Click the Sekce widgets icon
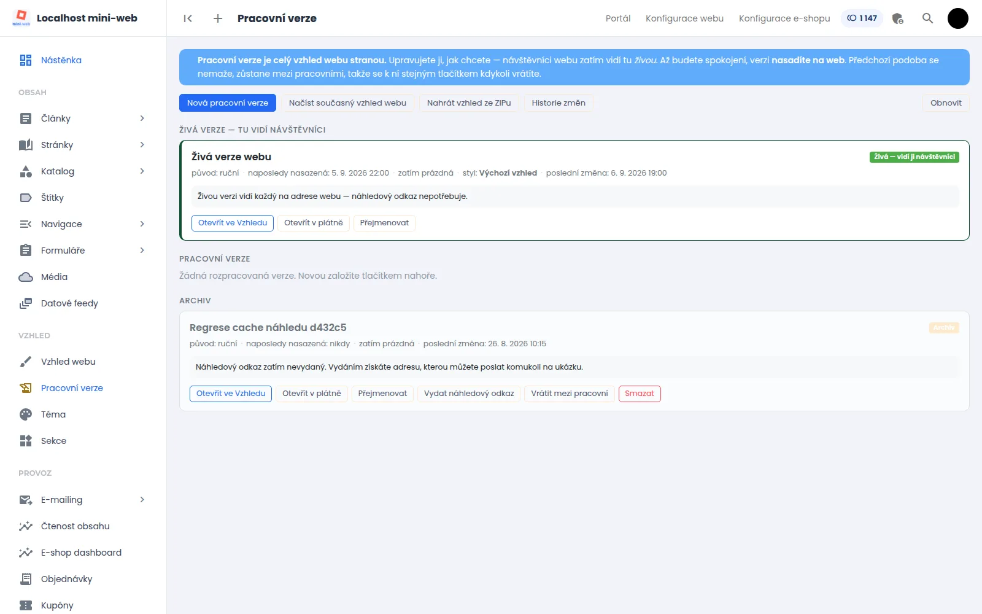The width and height of the screenshot is (982, 614). coord(26,441)
